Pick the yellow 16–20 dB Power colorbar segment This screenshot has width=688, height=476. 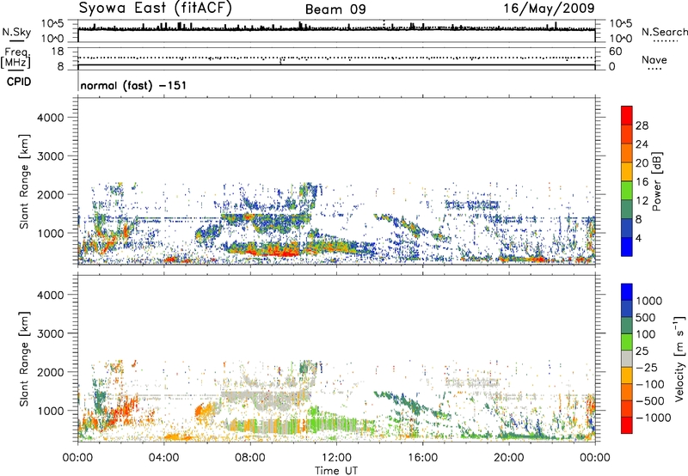coord(627,171)
